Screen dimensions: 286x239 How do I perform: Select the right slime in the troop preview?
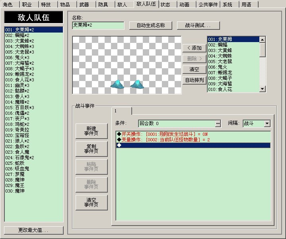(137, 85)
